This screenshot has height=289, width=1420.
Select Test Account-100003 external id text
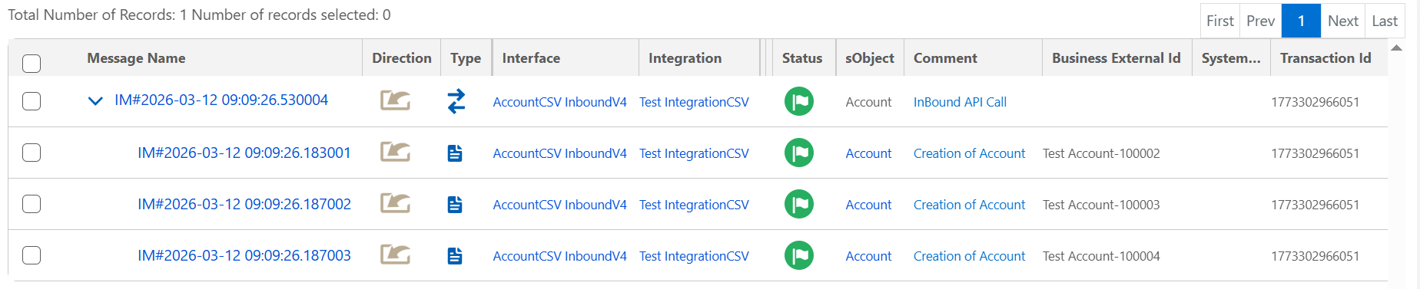[1101, 205]
